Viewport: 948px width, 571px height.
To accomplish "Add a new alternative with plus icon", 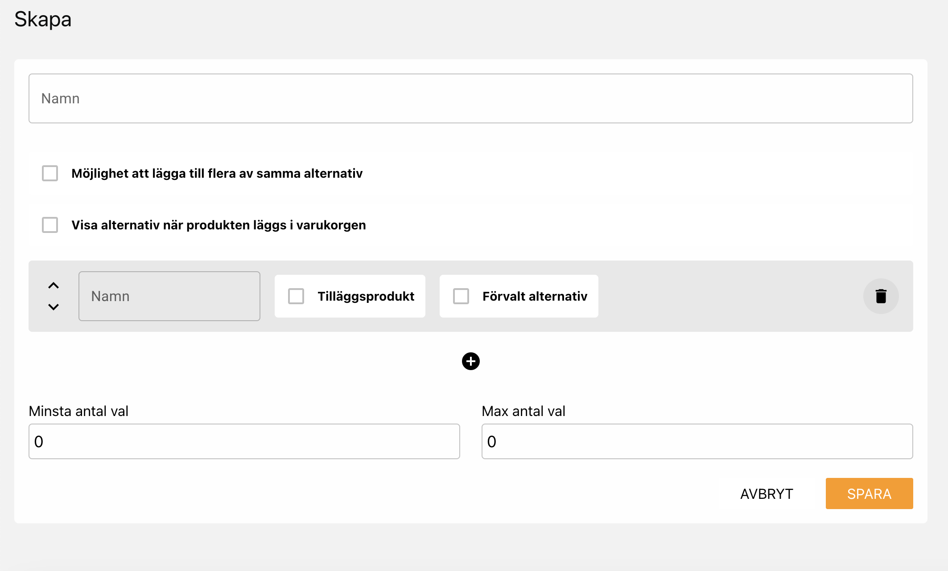I will tap(471, 361).
